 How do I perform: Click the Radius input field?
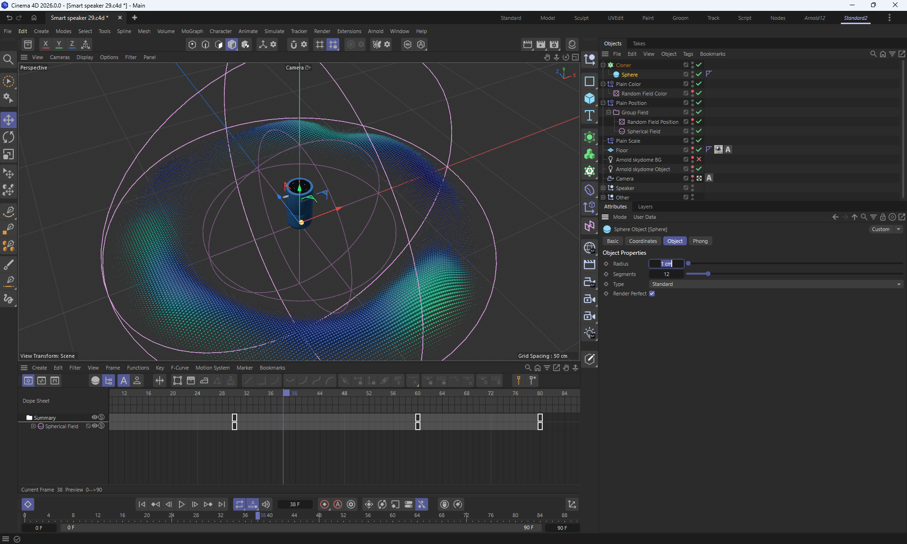point(666,264)
